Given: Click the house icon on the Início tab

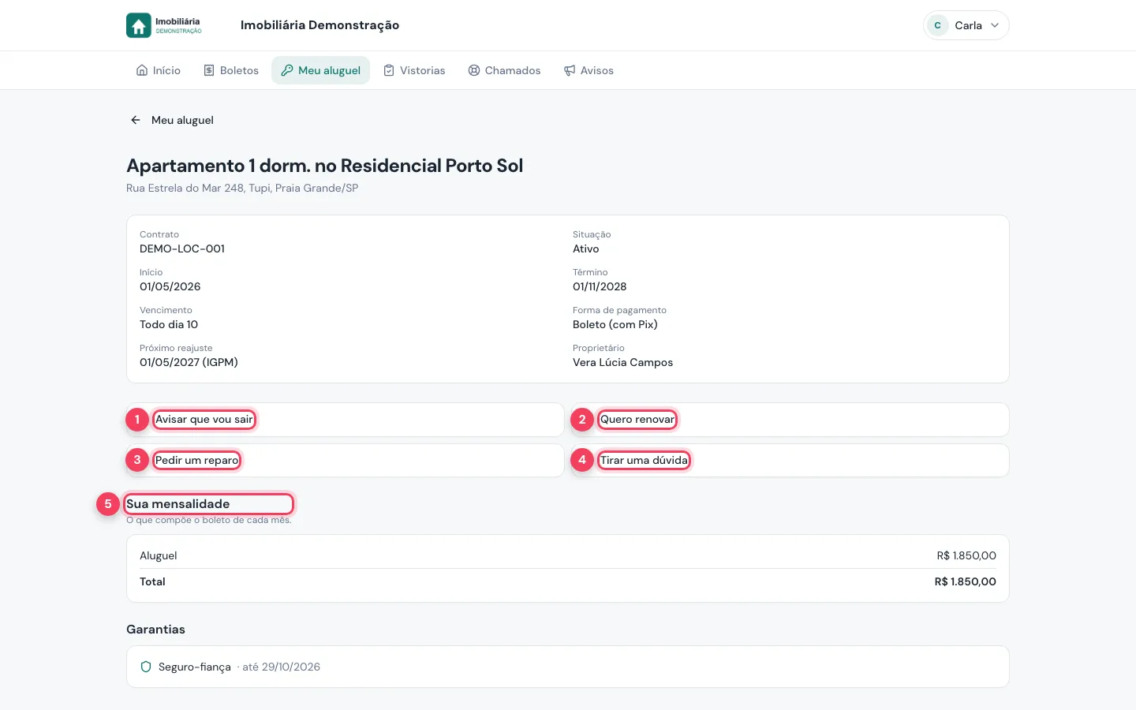Looking at the screenshot, I should [x=142, y=70].
